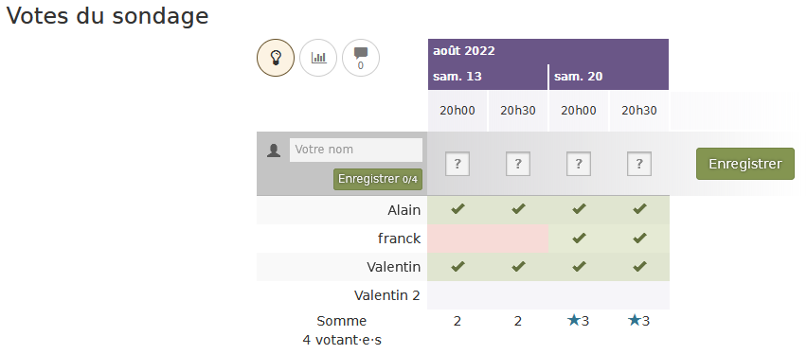Open comments via speech bubble icon
Image resolution: width=807 pixels, height=354 pixels.
pyautogui.click(x=361, y=58)
